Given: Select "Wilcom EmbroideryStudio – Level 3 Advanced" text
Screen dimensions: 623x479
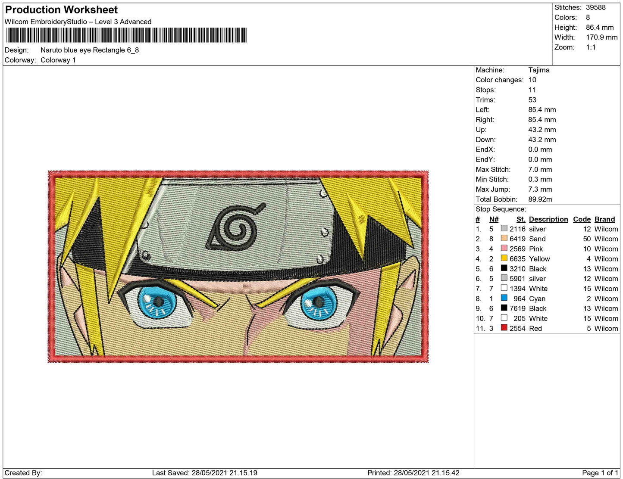Looking at the screenshot, I should coord(78,22).
